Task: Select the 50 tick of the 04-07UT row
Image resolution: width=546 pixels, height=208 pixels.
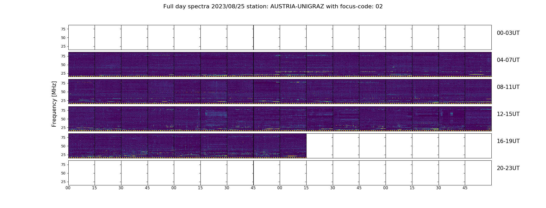Action: (63, 65)
